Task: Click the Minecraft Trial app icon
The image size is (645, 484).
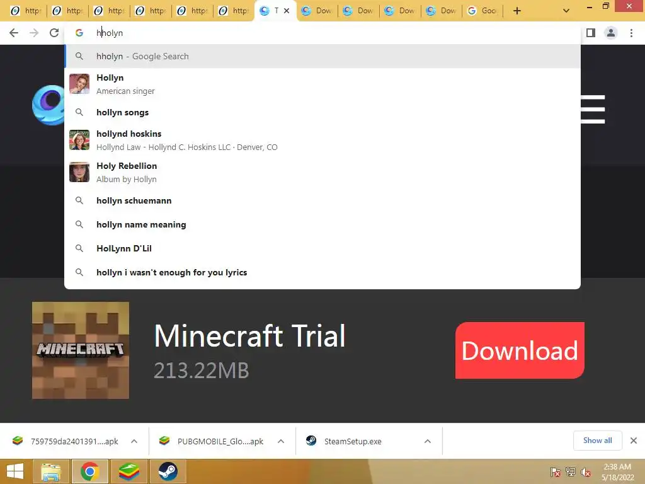Action: [x=81, y=350]
